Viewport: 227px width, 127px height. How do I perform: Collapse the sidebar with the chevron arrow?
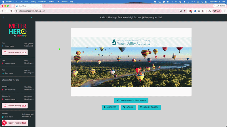[31, 17]
